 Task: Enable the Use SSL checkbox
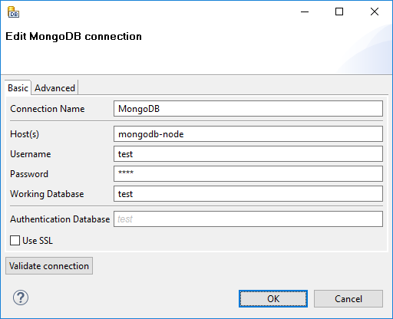(15, 241)
